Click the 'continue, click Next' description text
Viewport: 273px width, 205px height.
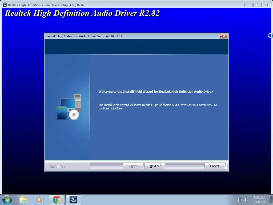(158, 107)
